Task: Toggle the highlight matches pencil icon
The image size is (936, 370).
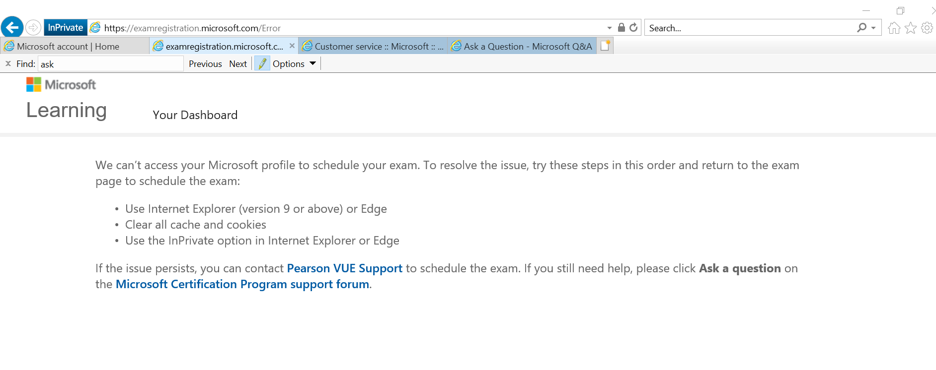Action: tap(262, 63)
